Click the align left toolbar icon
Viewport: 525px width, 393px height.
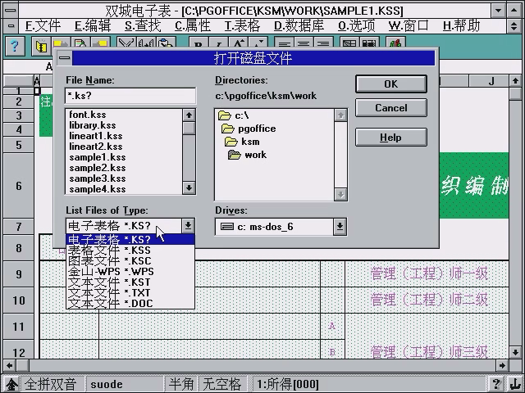click(x=285, y=43)
